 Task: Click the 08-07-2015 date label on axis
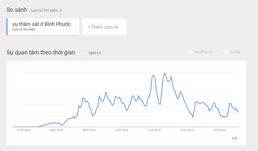[x=57, y=130]
